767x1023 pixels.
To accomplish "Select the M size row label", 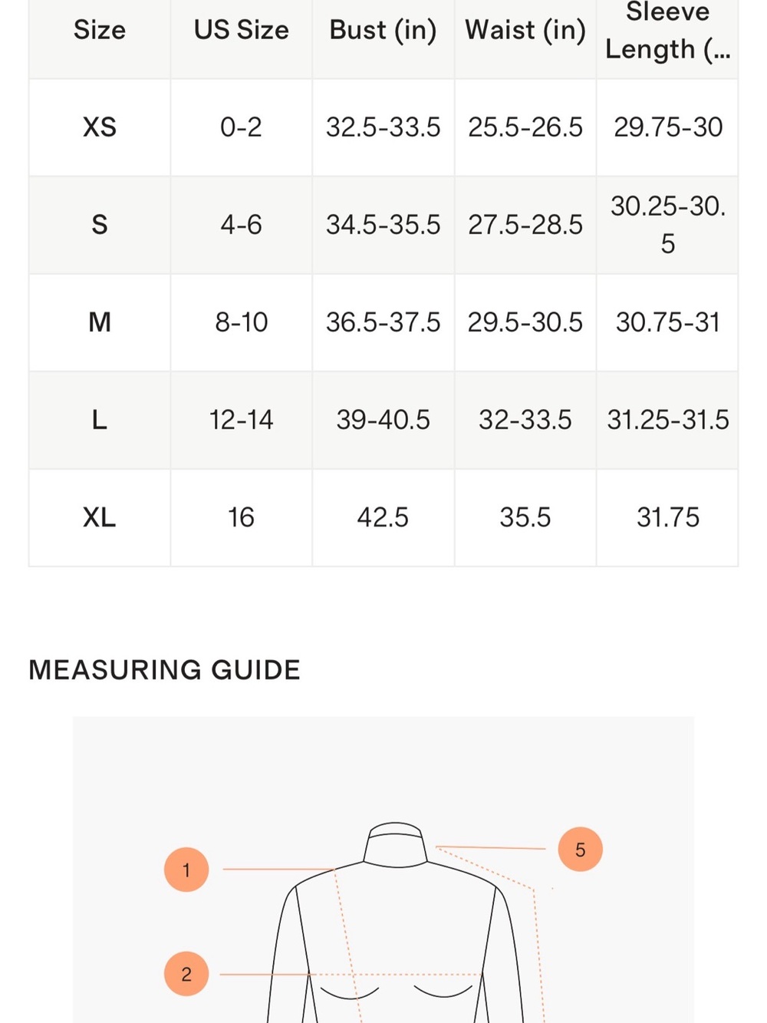I will (x=100, y=322).
